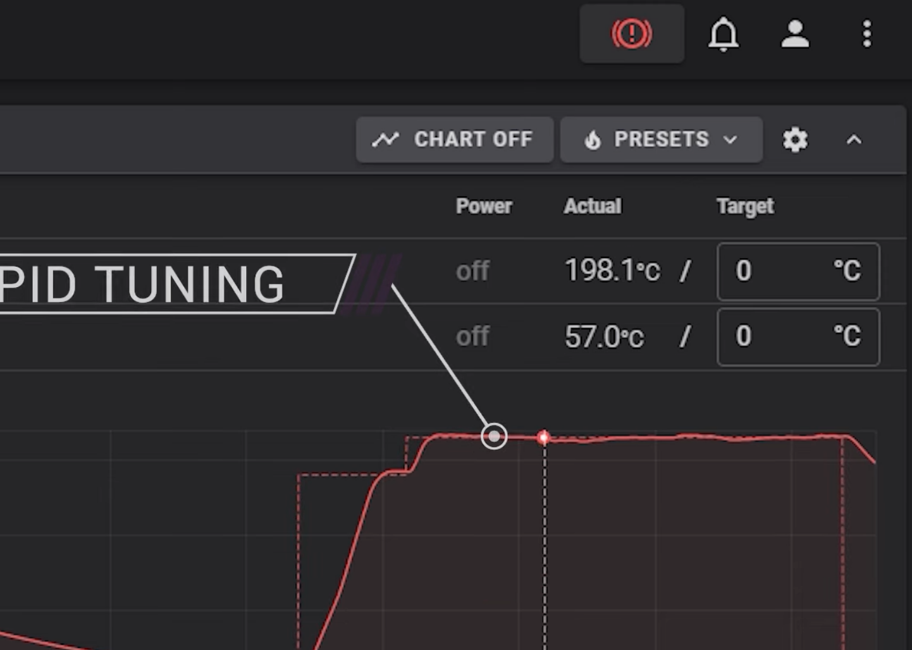This screenshot has height=650, width=912.
Task: Set target field next to 198.1°C
Action: click(798, 271)
